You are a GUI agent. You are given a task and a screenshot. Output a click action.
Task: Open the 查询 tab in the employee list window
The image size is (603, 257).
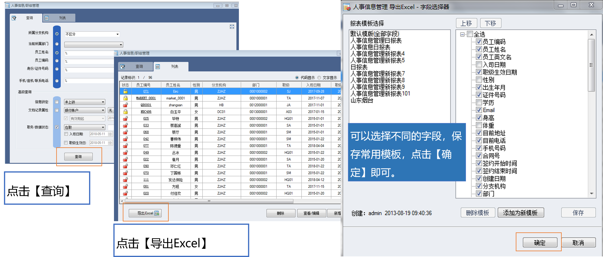[136, 67]
